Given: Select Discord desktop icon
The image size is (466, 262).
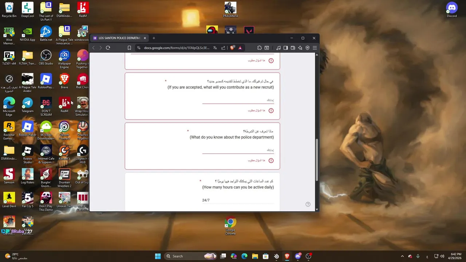Looking at the screenshot, I should tap(452, 10).
